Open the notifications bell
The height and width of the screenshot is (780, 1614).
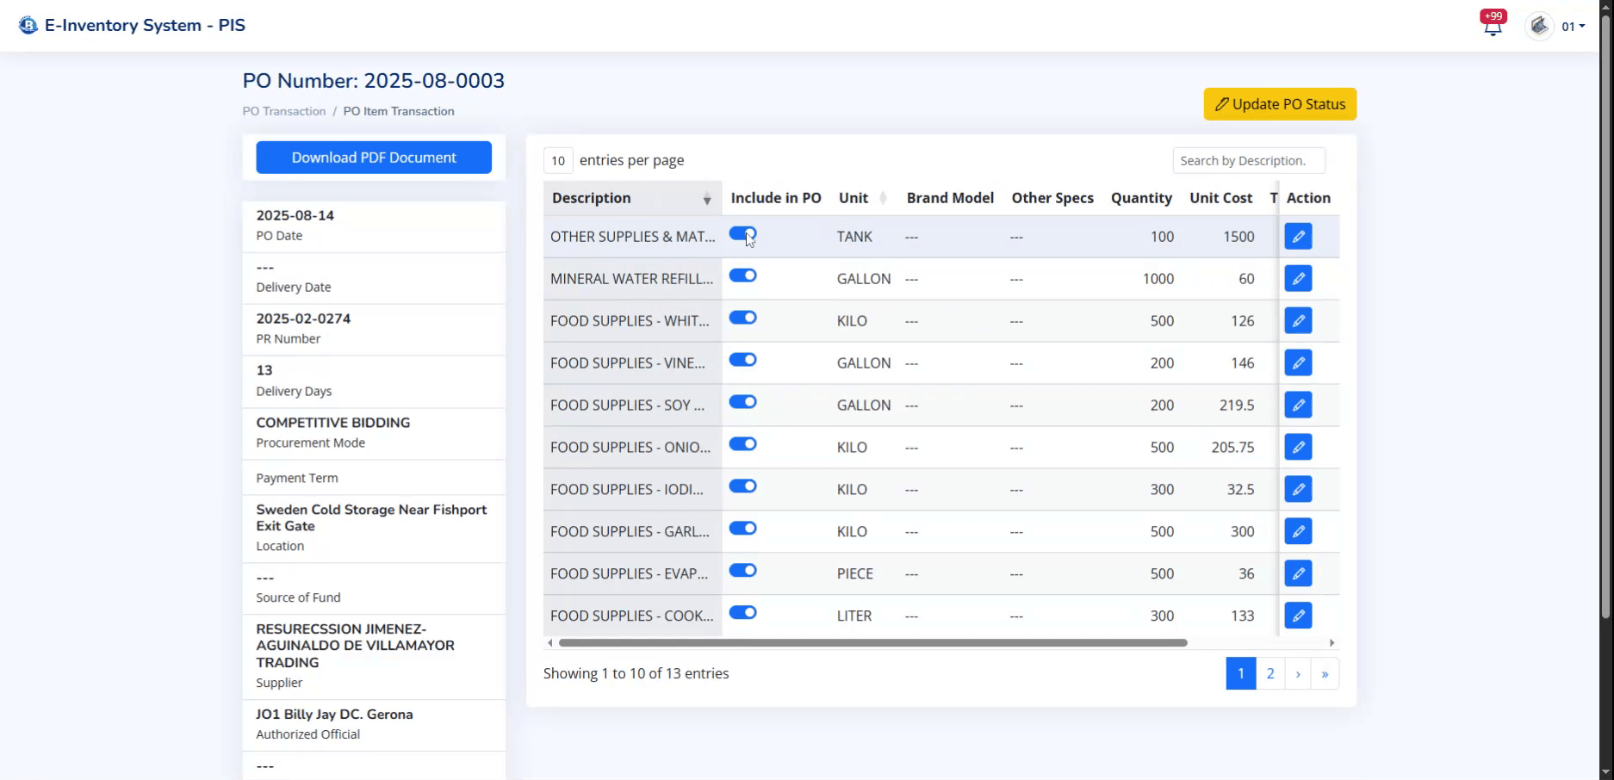(x=1493, y=25)
